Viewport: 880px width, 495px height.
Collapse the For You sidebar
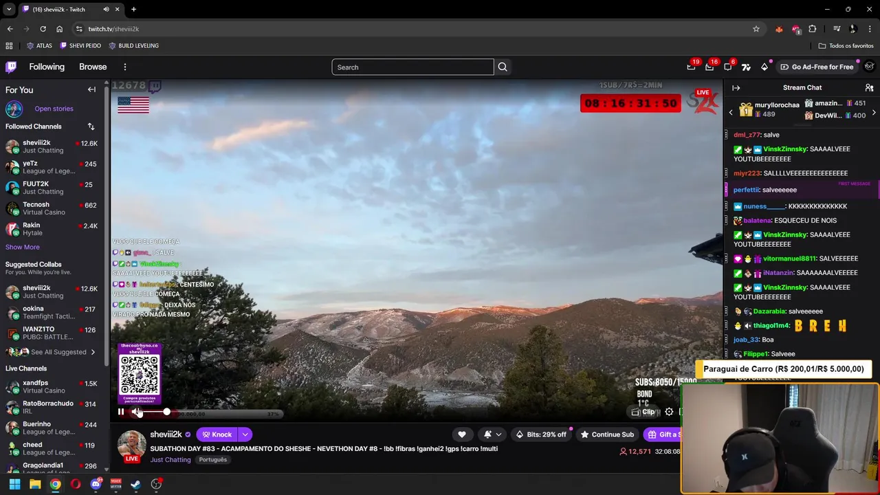(x=91, y=89)
